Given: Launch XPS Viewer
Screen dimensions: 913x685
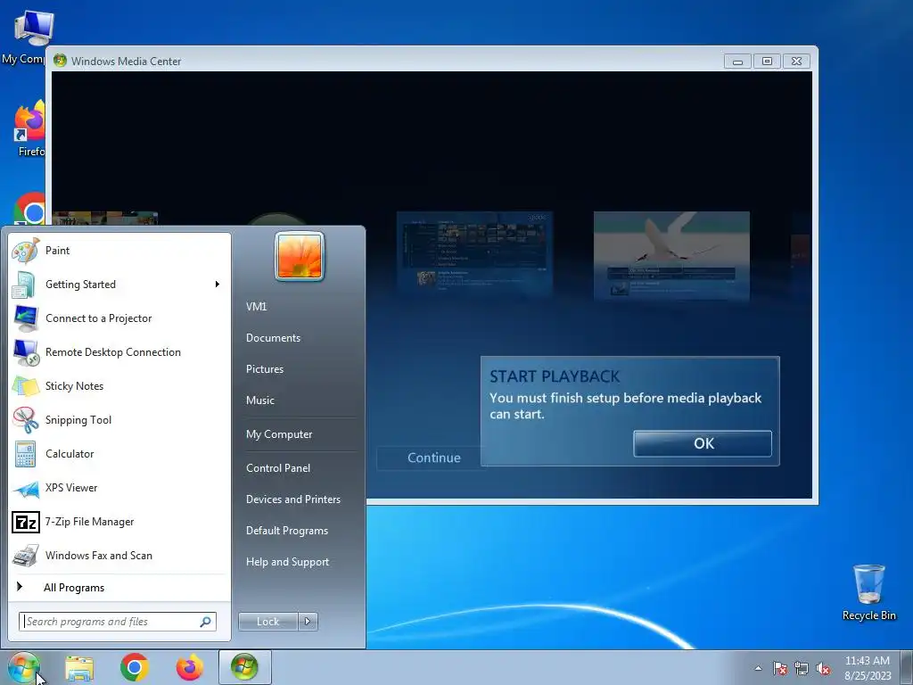Looking at the screenshot, I should pyautogui.click(x=119, y=488).
